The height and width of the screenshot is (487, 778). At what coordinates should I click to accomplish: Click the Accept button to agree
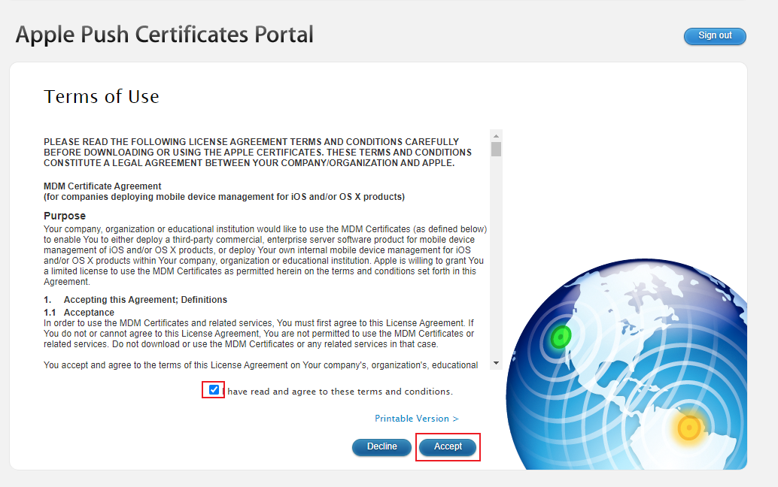448,446
